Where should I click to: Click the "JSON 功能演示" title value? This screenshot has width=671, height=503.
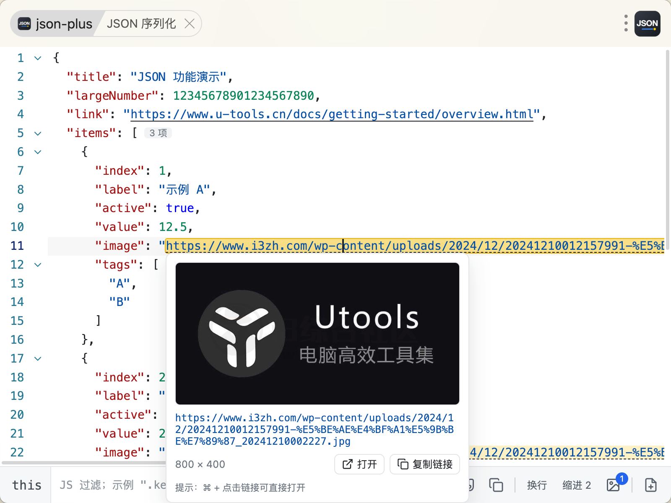tap(179, 77)
